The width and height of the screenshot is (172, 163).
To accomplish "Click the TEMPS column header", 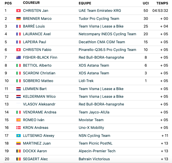I will 162,3.
